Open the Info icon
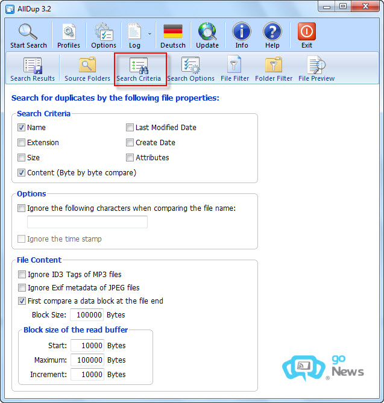The height and width of the screenshot is (403, 384). 242,31
